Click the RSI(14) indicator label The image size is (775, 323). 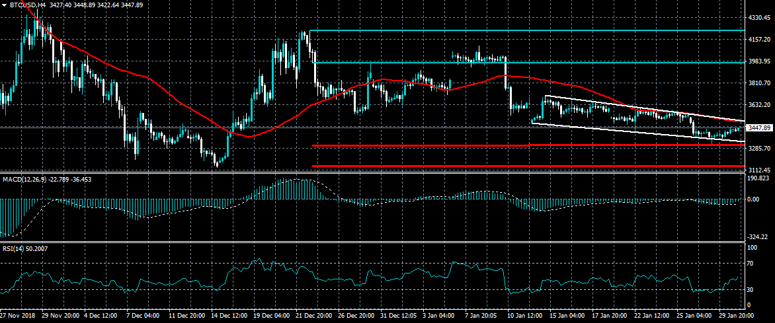(x=15, y=249)
